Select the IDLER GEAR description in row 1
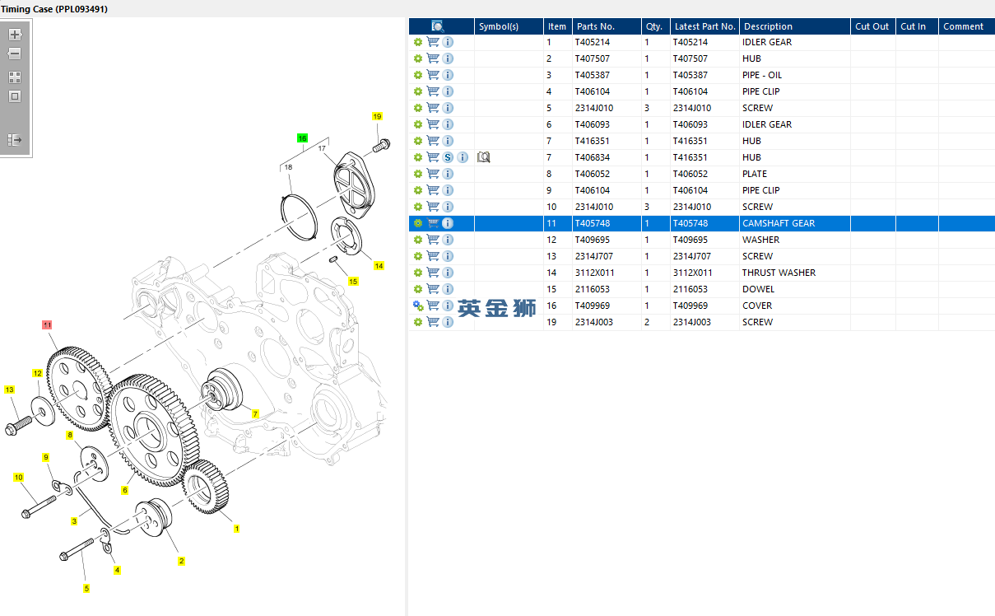 [x=767, y=42]
